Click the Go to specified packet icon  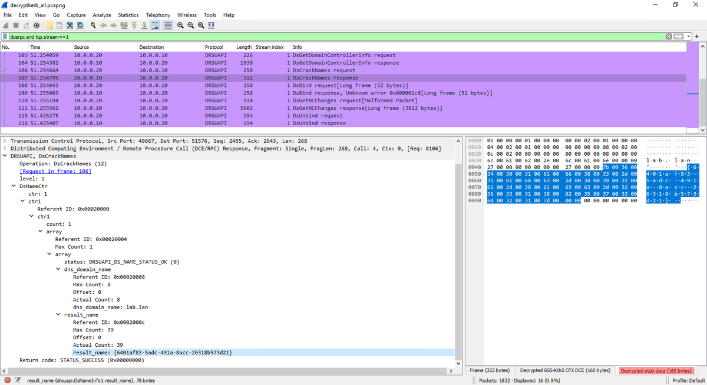pos(124,25)
